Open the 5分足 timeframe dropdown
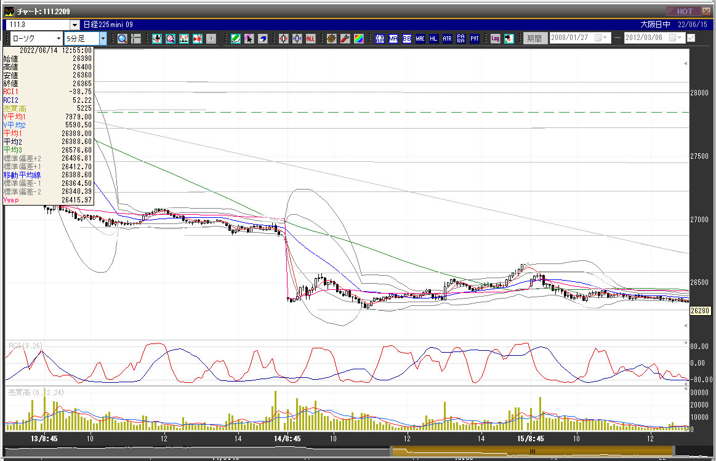The image size is (716, 461). [103, 38]
